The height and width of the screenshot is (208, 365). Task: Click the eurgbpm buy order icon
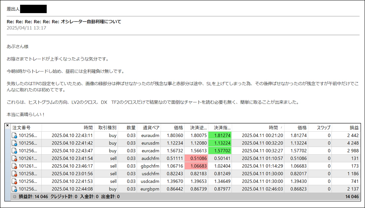pyautogui.click(x=15, y=189)
